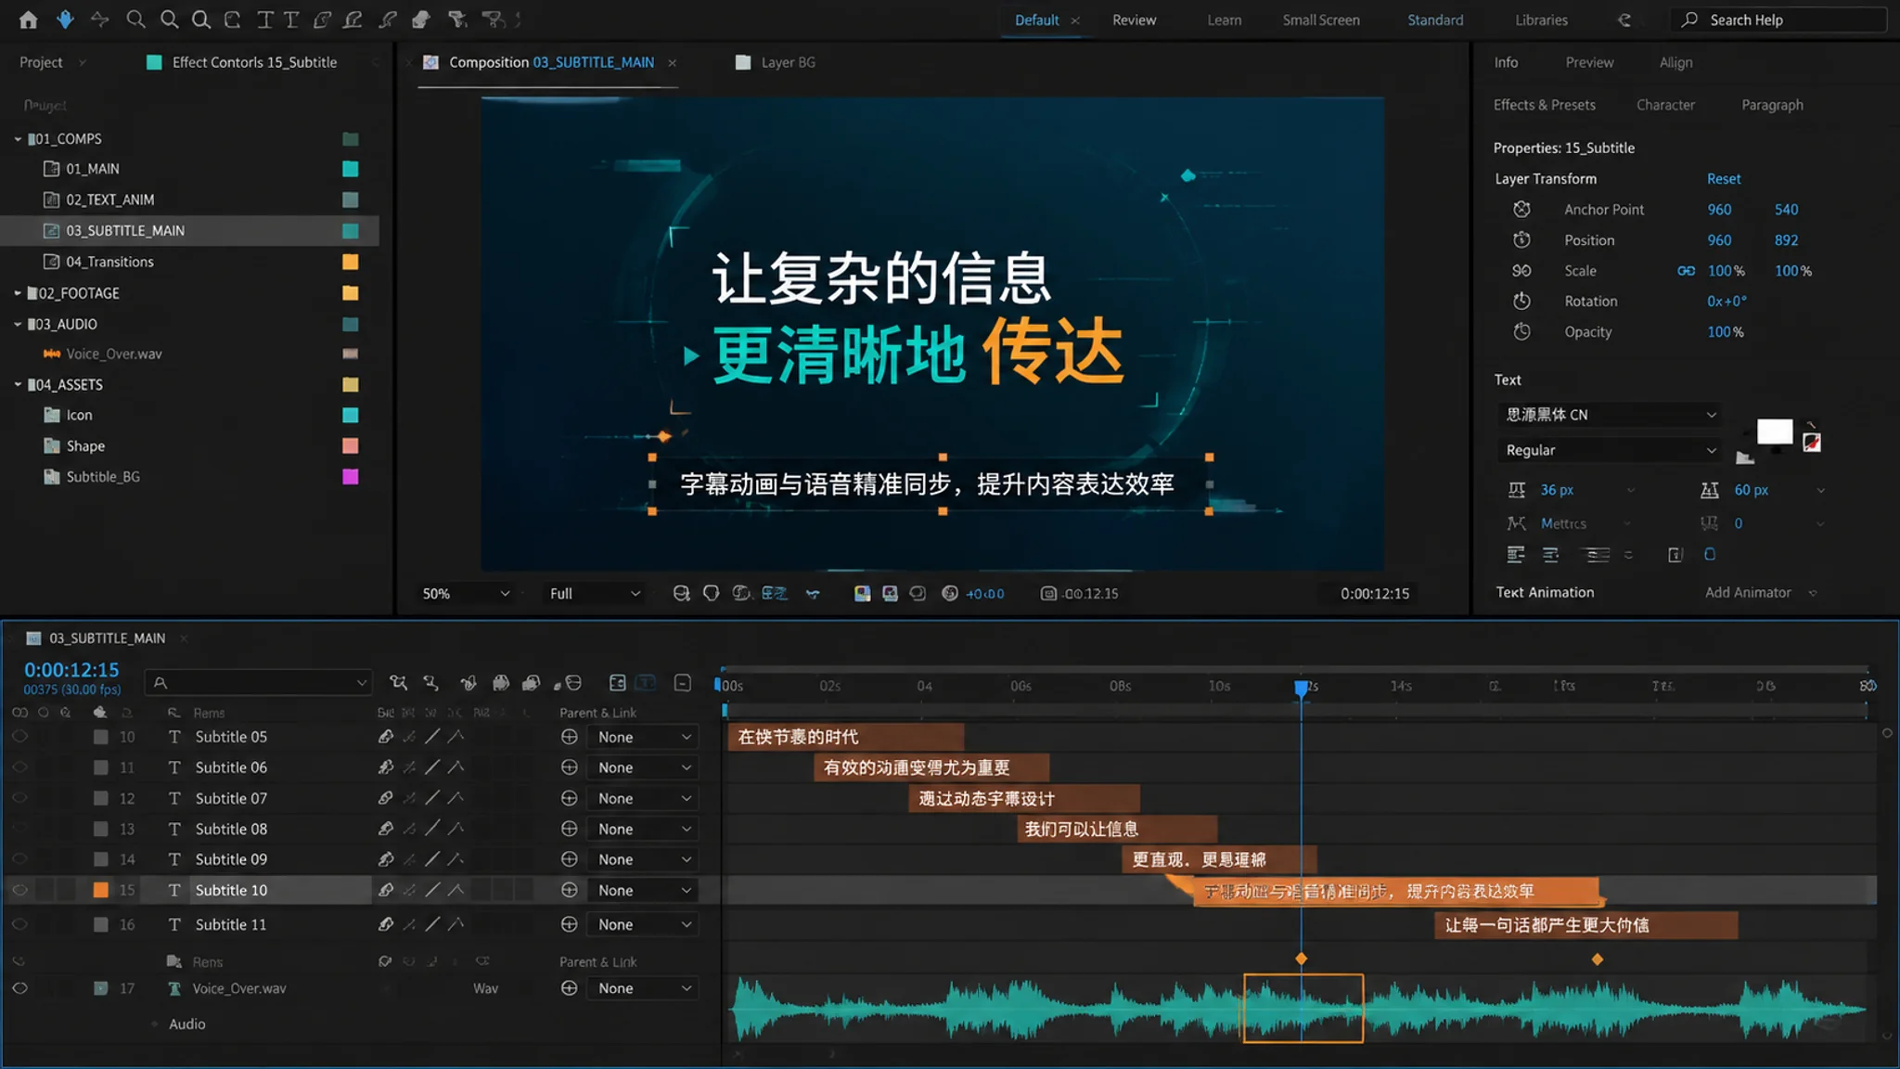Toggle the Scale constrain proportions link
This screenshot has height=1069, width=1900.
[1686, 271]
